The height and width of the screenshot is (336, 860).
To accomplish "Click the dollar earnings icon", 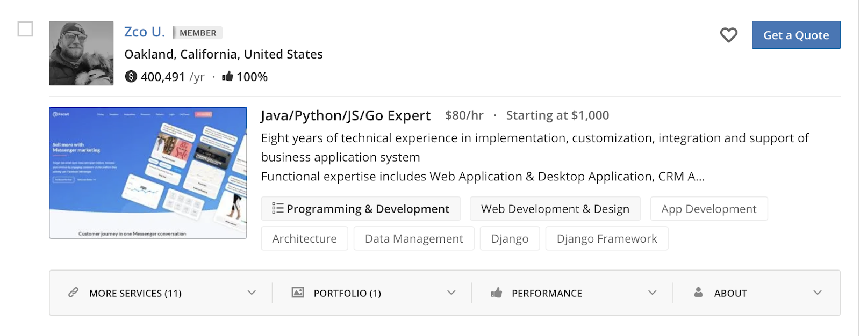I will [131, 77].
